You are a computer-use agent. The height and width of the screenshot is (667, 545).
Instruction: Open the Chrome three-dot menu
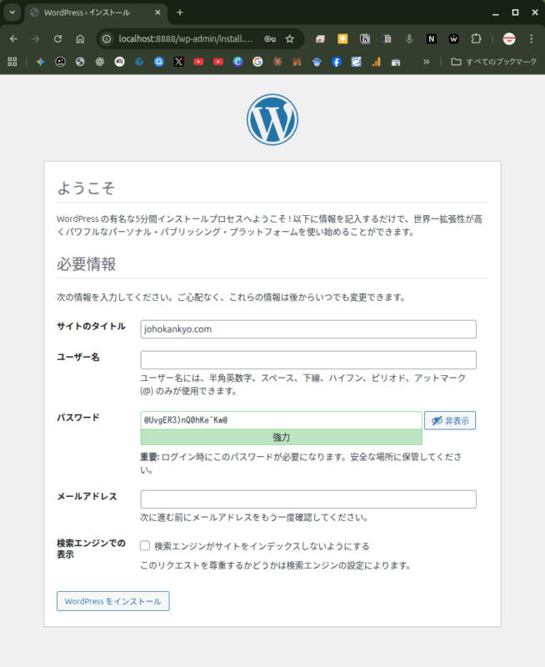[x=531, y=38]
